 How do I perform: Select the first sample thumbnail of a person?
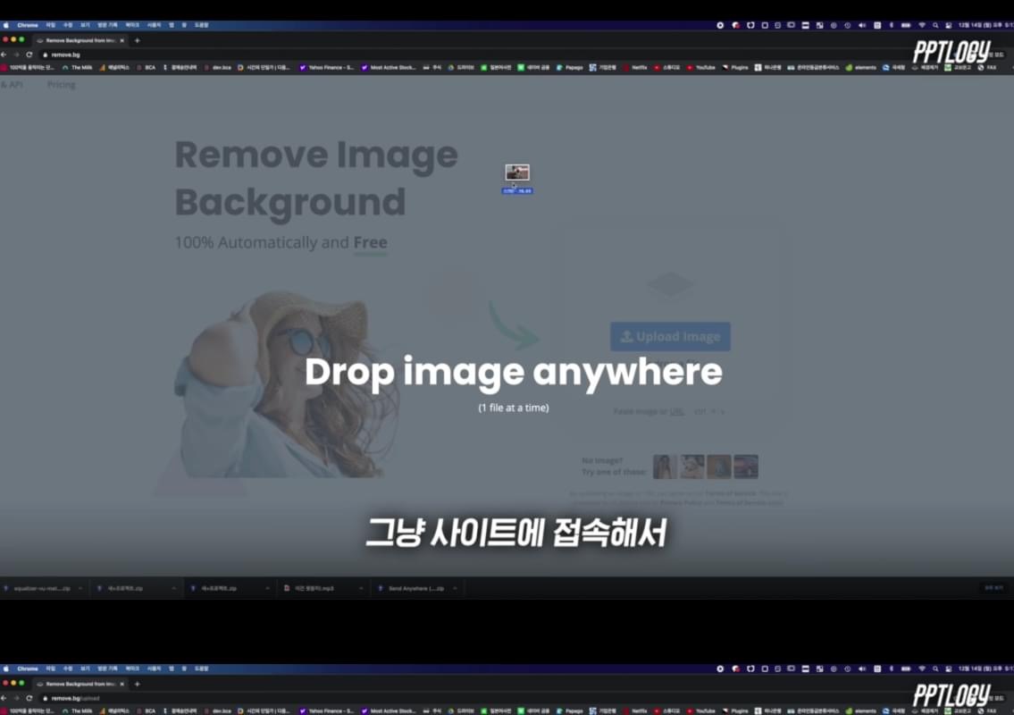(x=665, y=467)
